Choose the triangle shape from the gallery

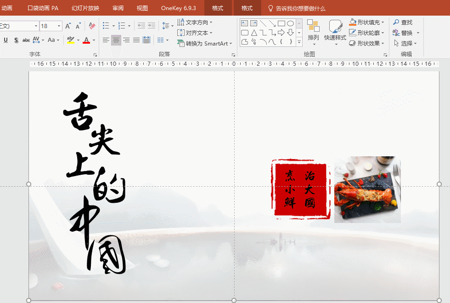coord(254,33)
